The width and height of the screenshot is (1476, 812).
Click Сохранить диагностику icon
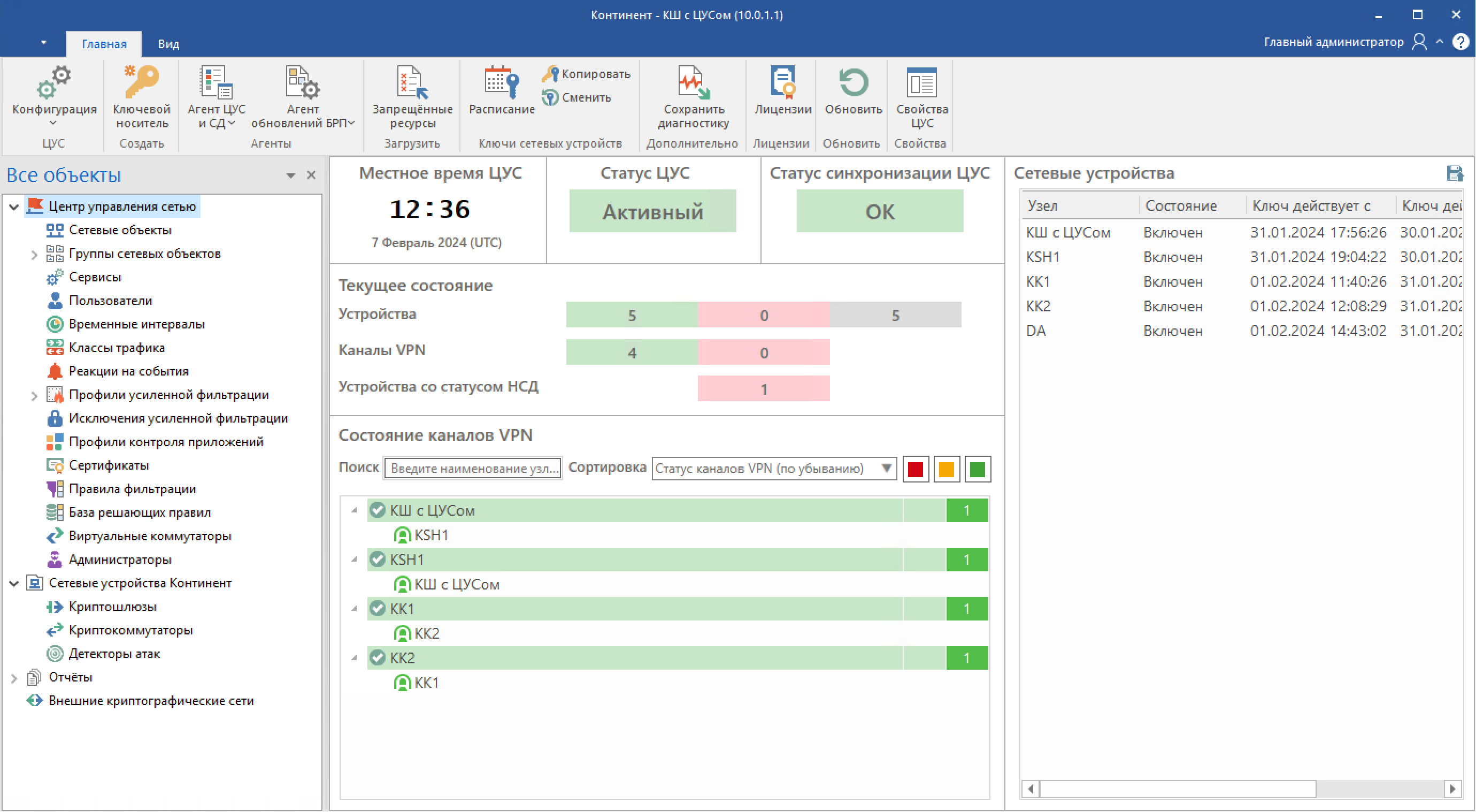693,83
